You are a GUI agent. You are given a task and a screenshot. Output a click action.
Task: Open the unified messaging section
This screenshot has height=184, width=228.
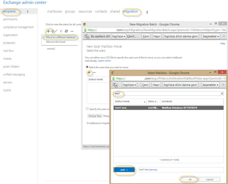pos(14,74)
